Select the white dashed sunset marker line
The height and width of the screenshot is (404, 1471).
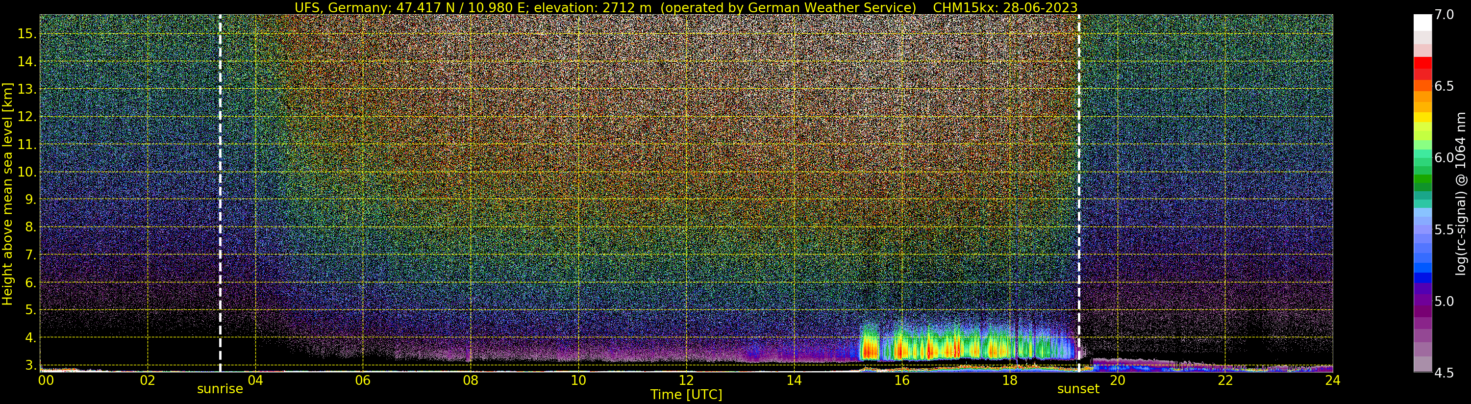pyautogui.click(x=1079, y=193)
